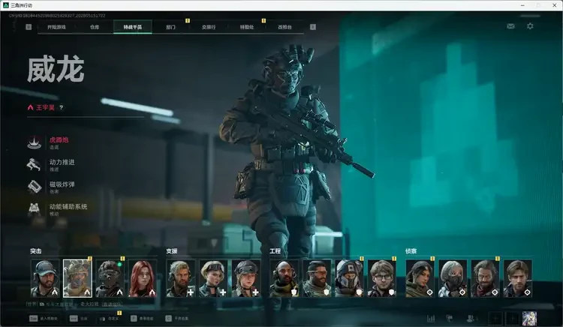The width and height of the screenshot is (563, 327).
Task: Open the 开始游戏 tab
Action: (57, 27)
